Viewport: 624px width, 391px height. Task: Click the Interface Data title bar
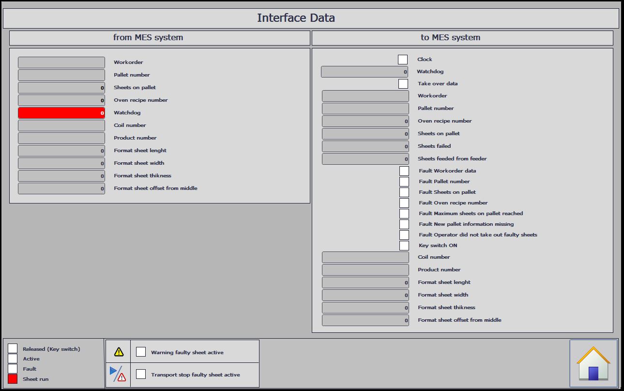311,18
